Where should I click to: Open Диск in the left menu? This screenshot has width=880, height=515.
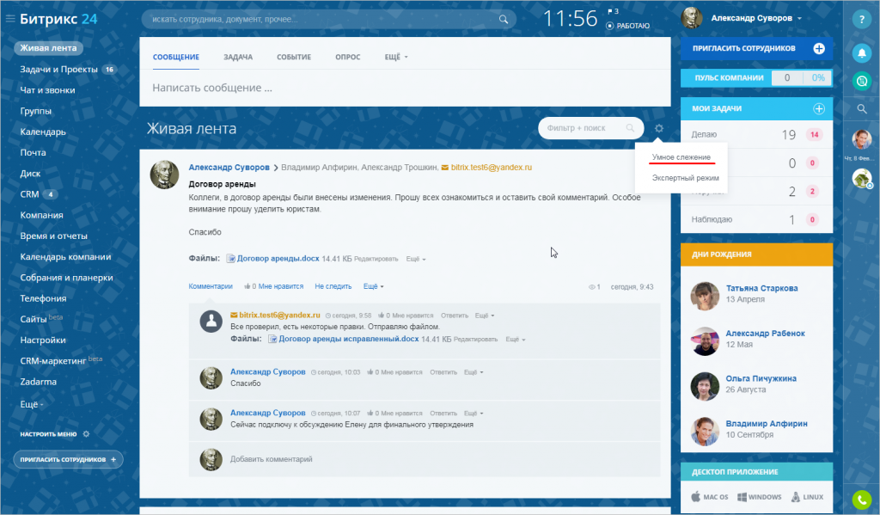coord(30,174)
